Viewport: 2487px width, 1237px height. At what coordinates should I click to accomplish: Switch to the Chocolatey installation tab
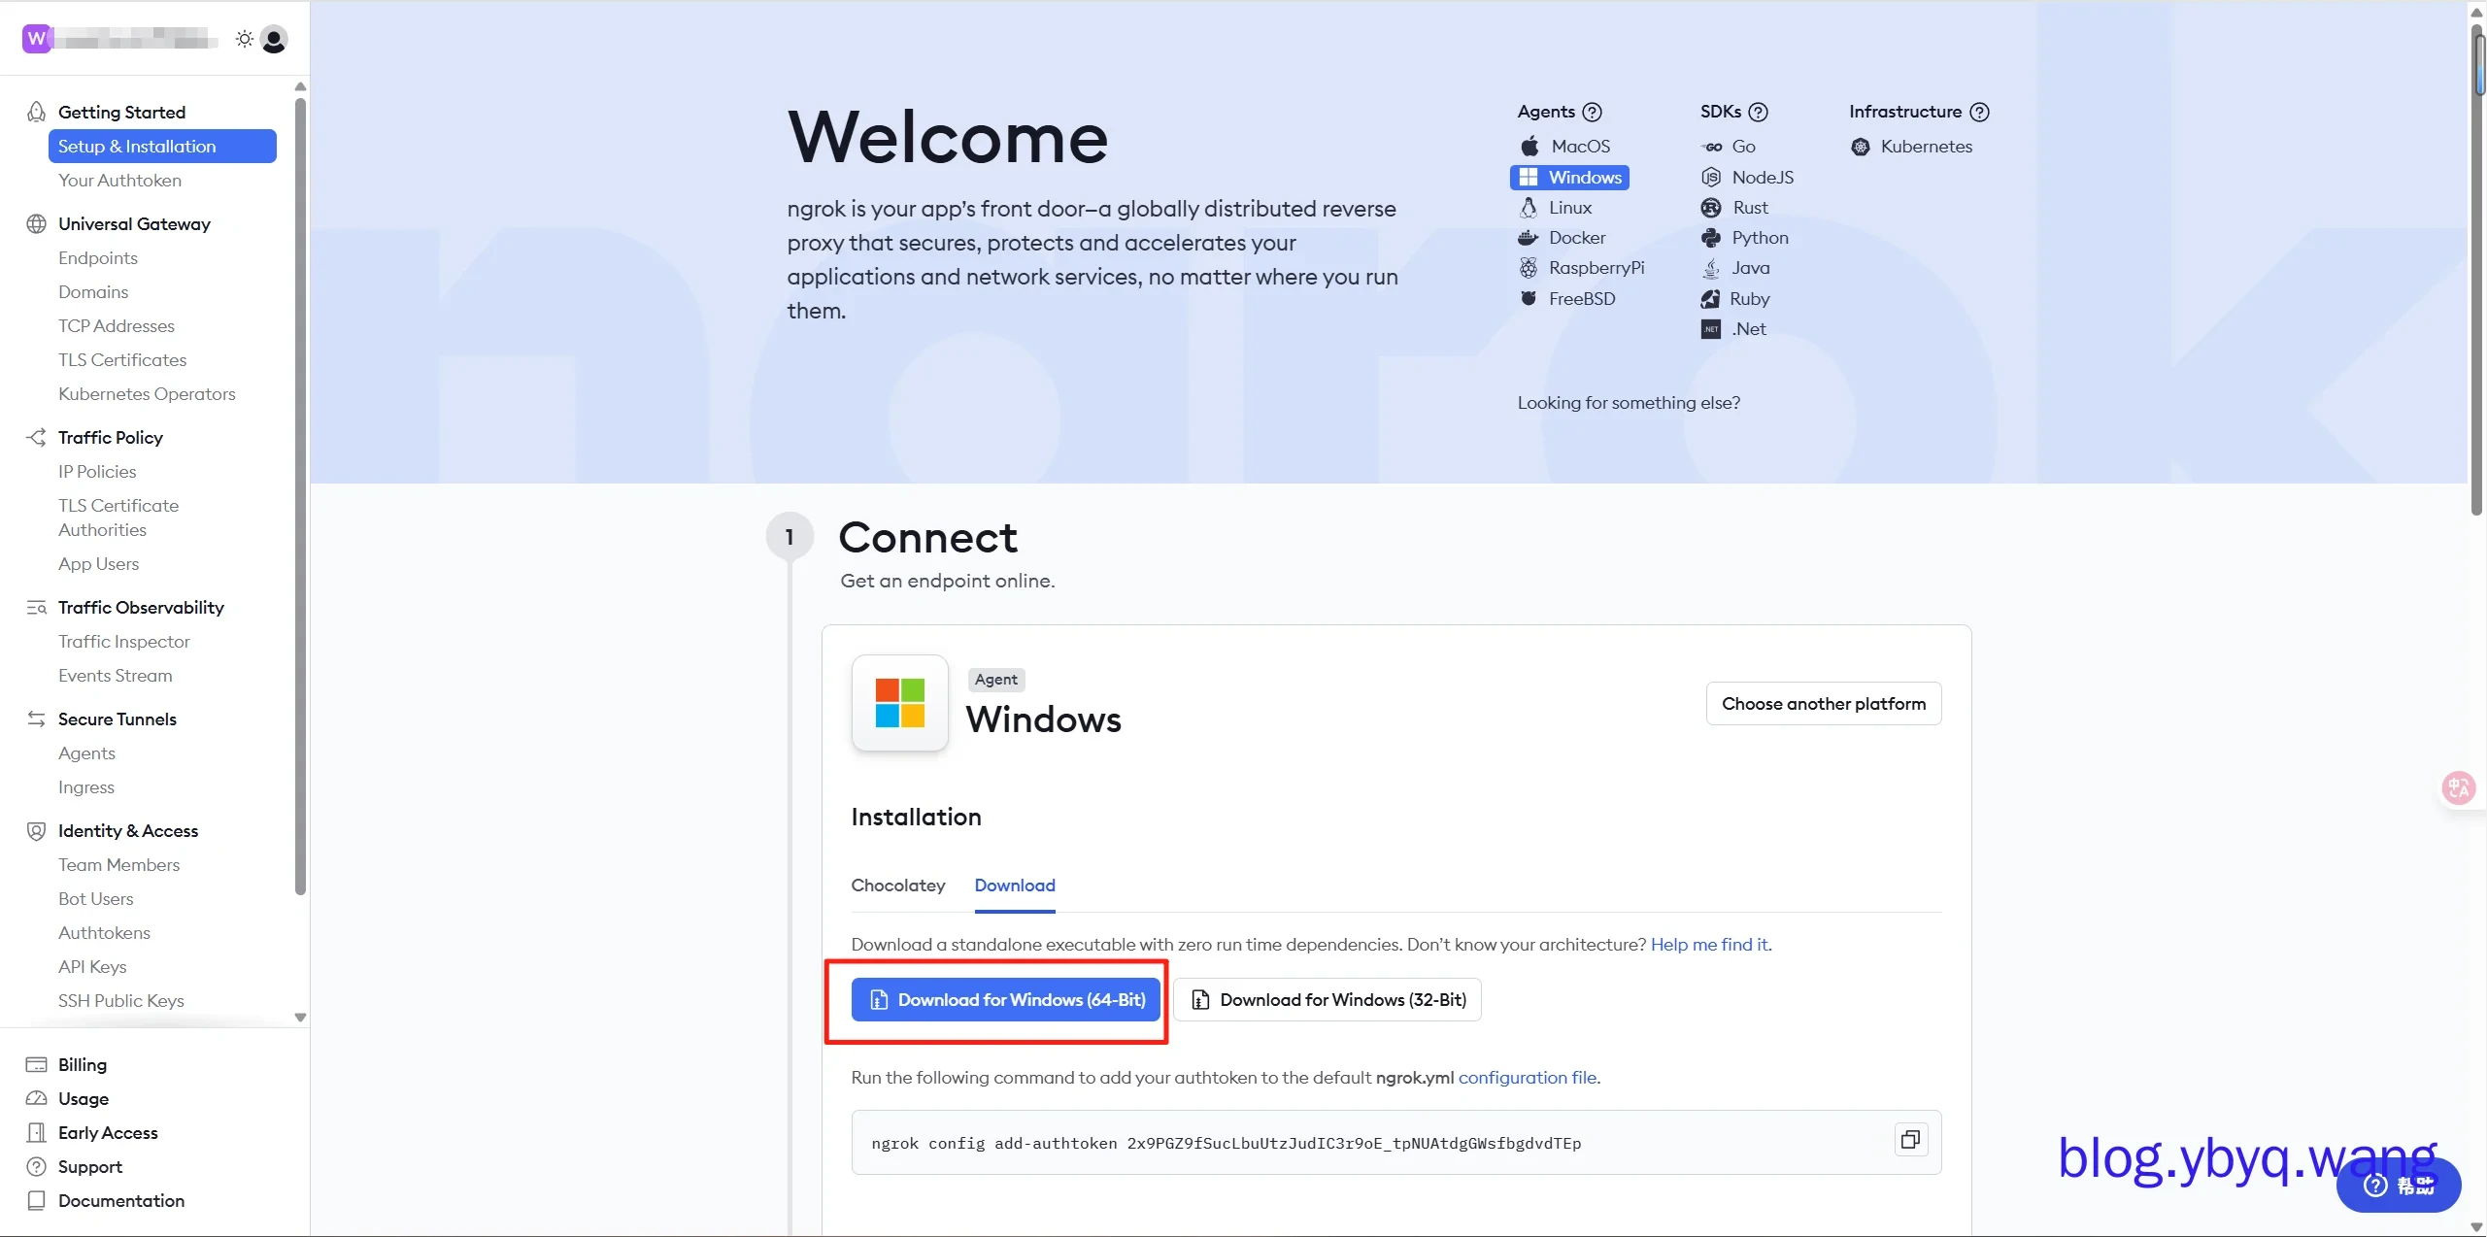click(897, 885)
